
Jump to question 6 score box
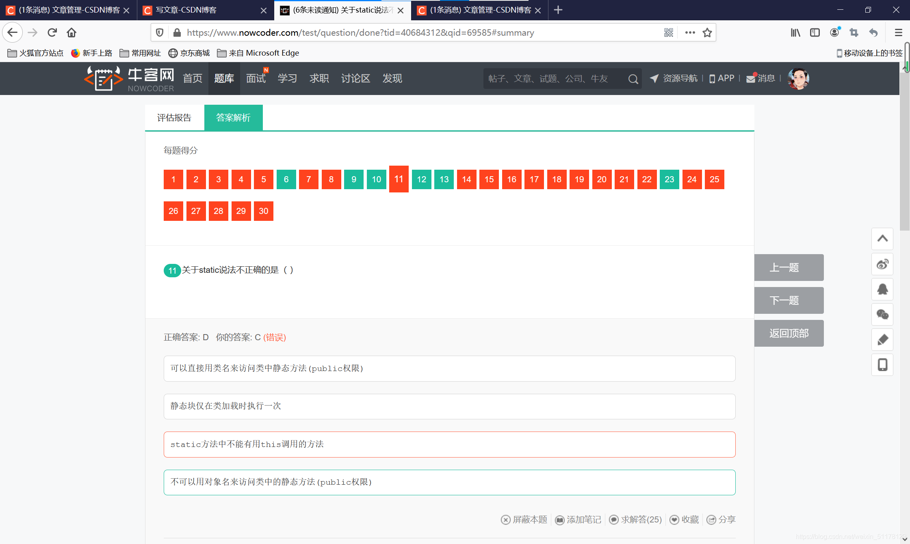286,179
